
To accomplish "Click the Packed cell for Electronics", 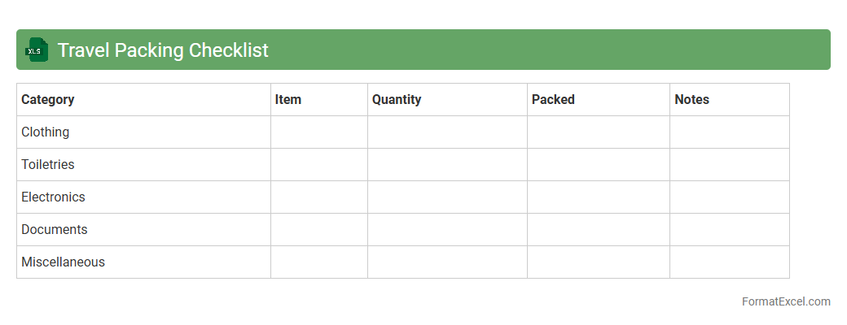I will point(599,197).
